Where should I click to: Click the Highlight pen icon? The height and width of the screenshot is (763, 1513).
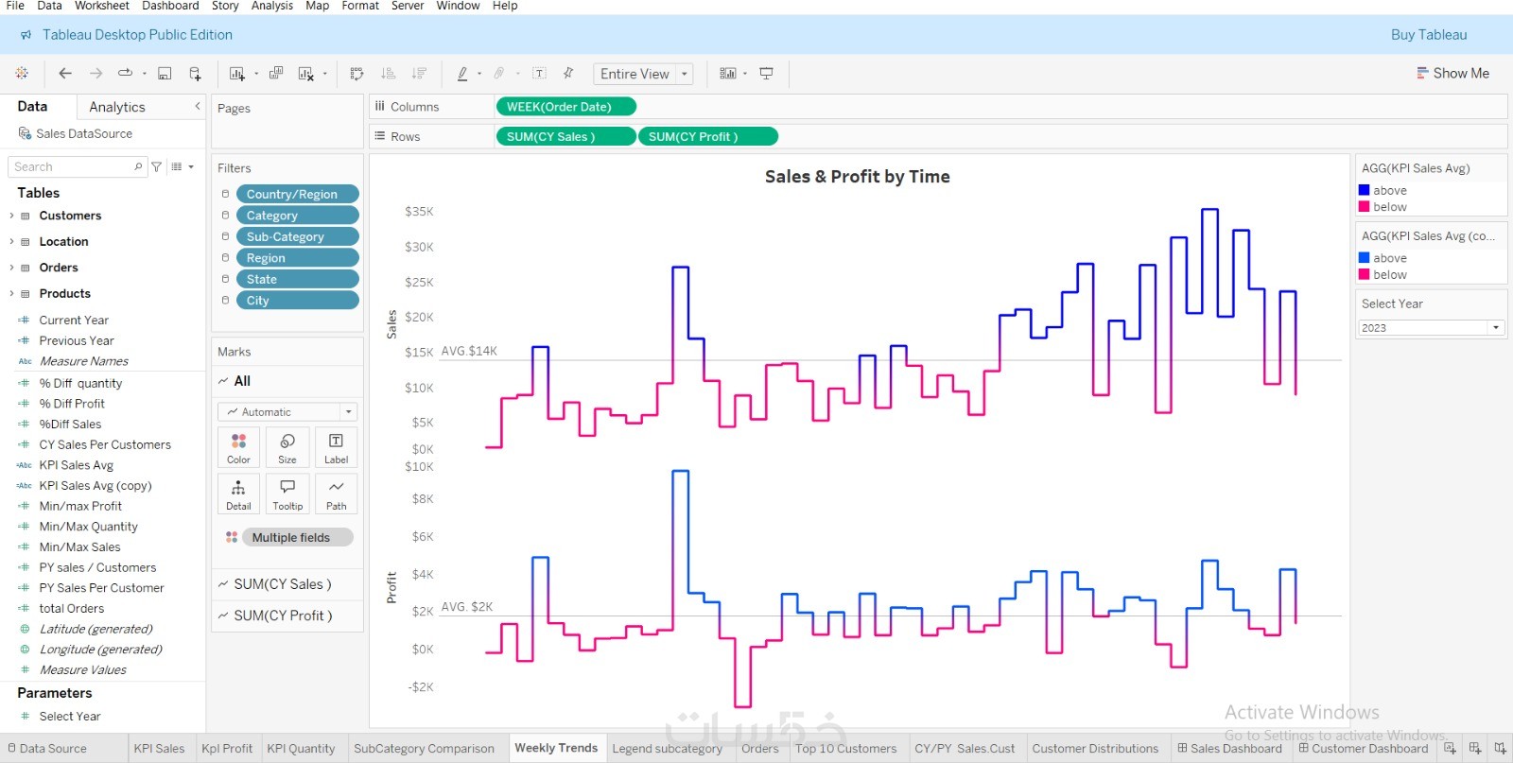462,73
